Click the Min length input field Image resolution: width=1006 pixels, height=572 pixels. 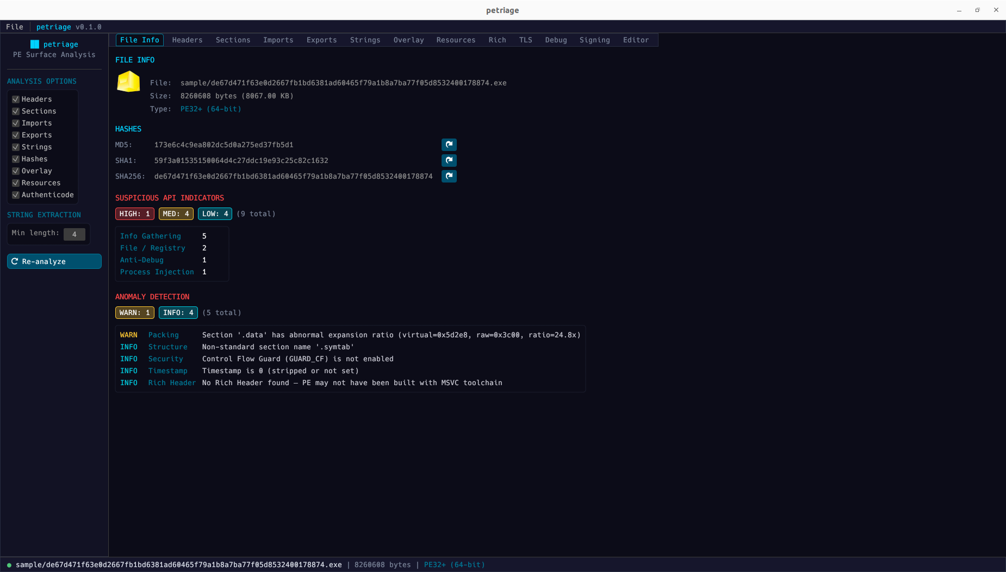pyautogui.click(x=74, y=234)
